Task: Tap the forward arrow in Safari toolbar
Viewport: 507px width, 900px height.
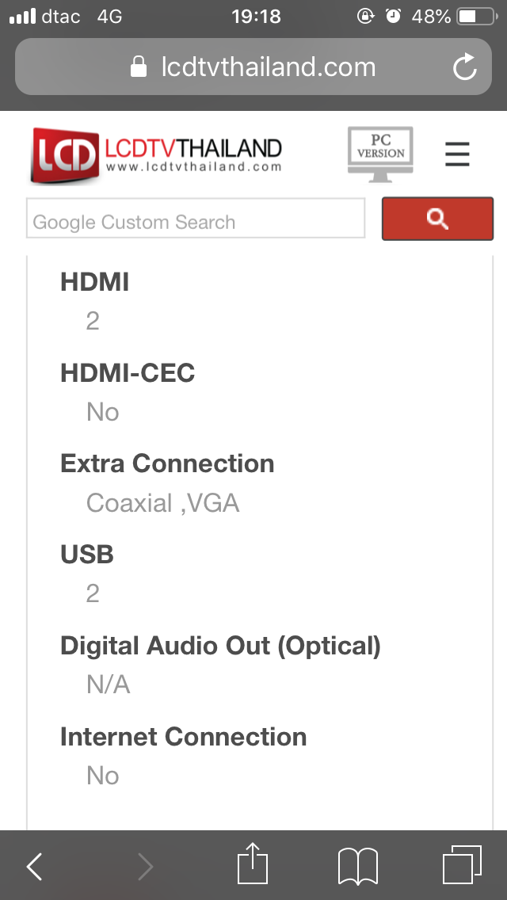Action: tap(145, 867)
